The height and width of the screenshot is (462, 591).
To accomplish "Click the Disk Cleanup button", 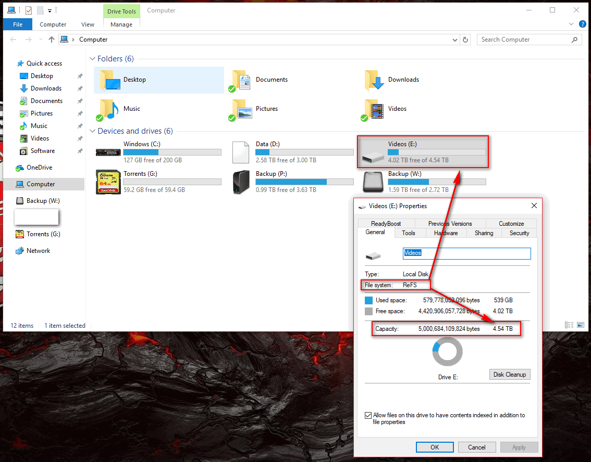I will click(x=510, y=375).
